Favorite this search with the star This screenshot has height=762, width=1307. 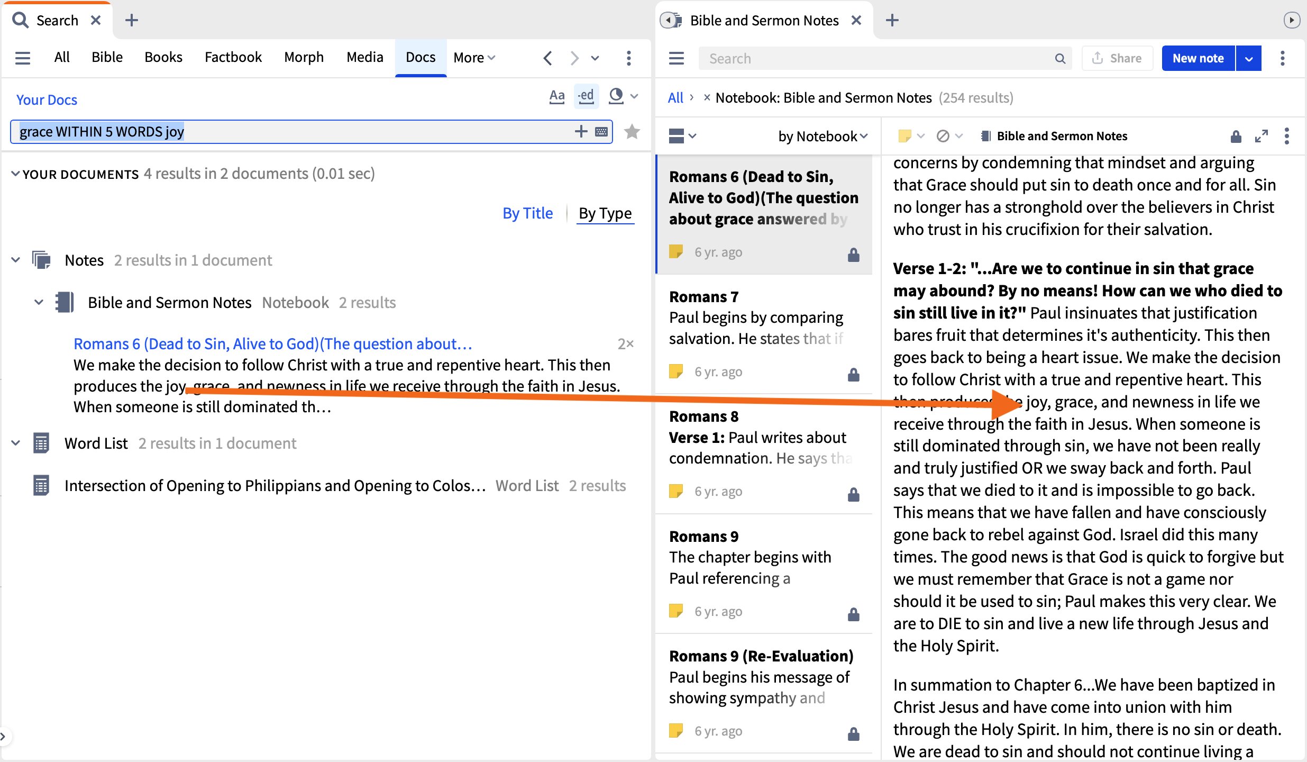(632, 131)
